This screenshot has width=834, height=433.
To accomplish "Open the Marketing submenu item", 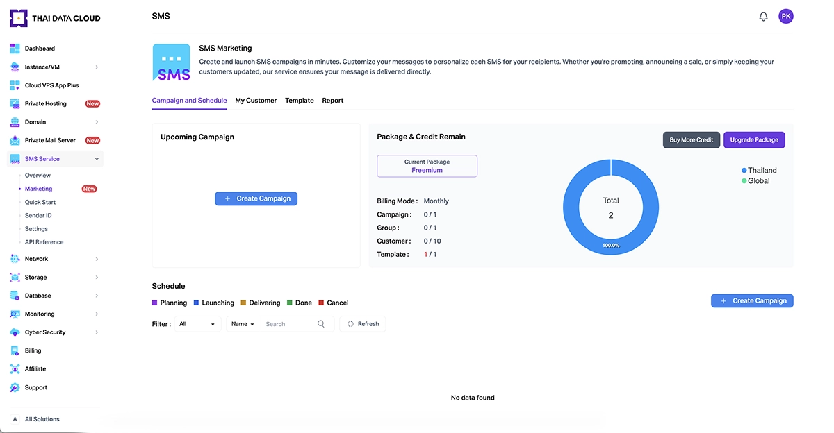I will tap(38, 189).
